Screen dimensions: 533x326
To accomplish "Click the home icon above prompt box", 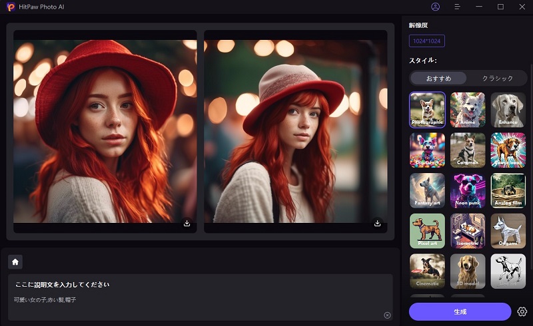I will point(15,261).
